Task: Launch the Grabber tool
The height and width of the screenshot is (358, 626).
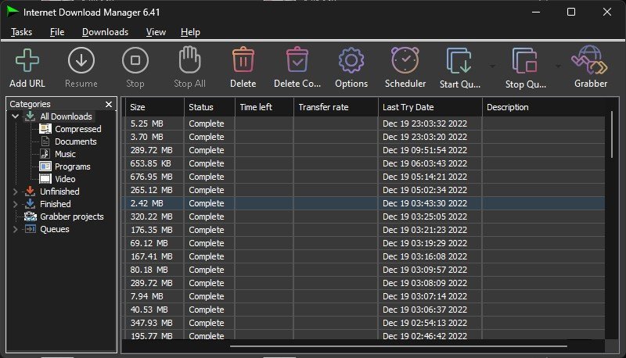Action: (x=590, y=61)
